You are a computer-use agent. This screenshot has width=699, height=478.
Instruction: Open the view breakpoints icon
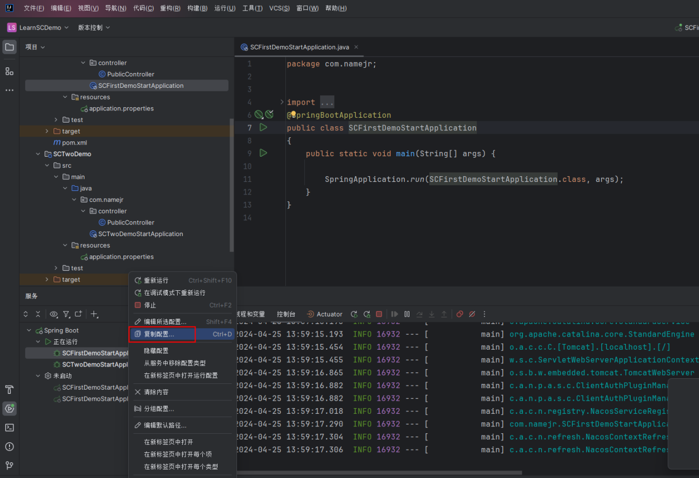pyautogui.click(x=460, y=314)
